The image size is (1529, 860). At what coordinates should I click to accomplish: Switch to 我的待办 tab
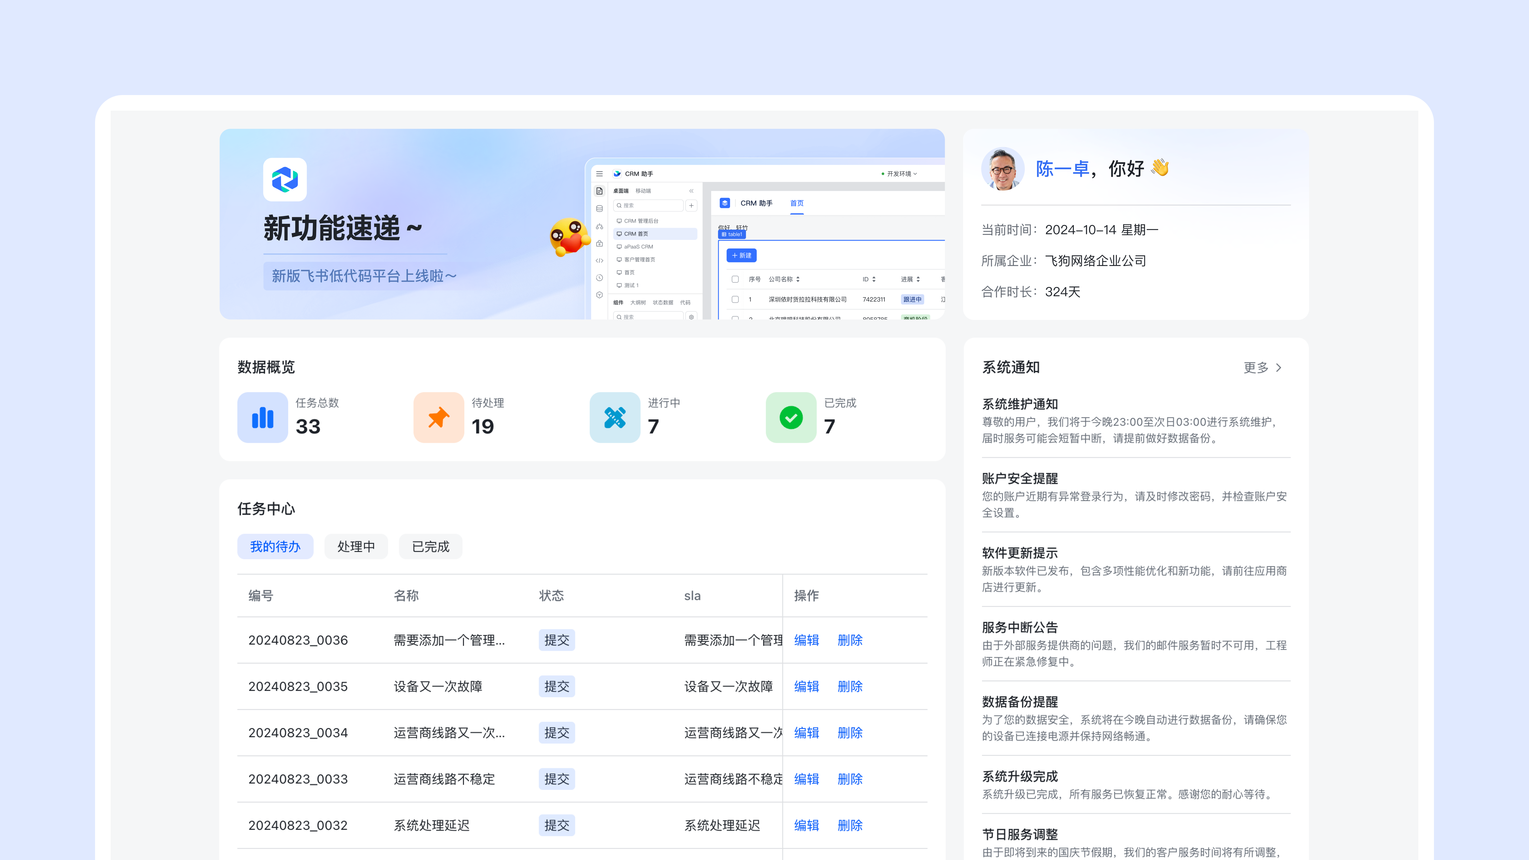(x=275, y=547)
